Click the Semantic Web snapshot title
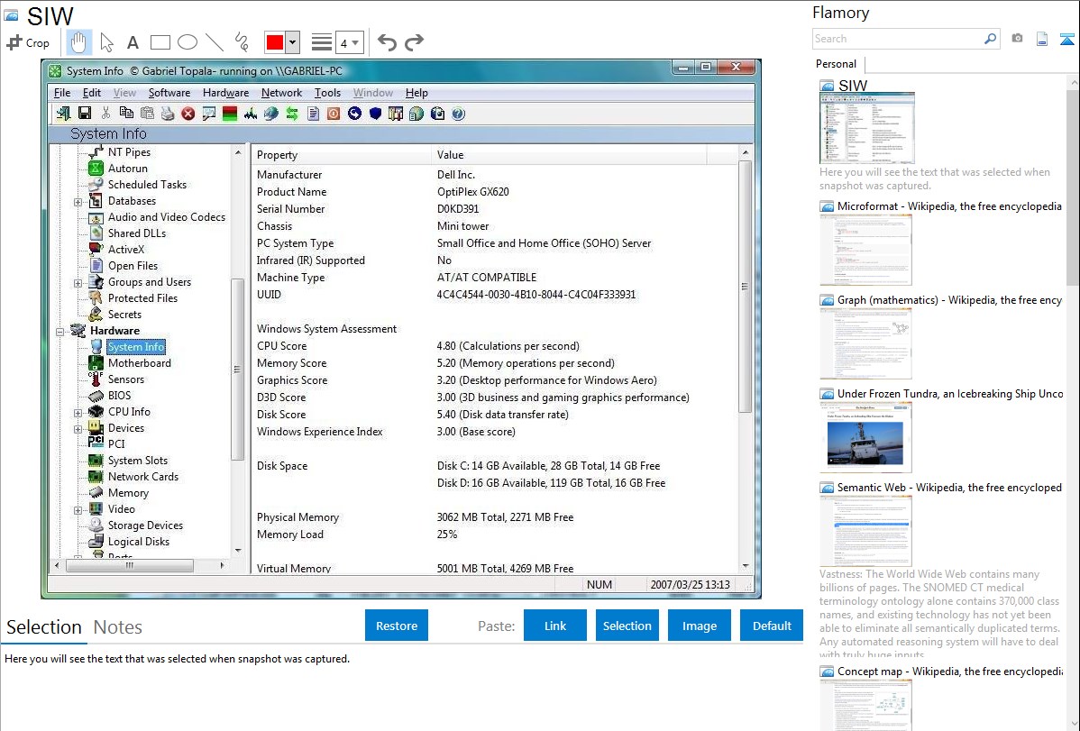The height and width of the screenshot is (731, 1080). tap(950, 488)
